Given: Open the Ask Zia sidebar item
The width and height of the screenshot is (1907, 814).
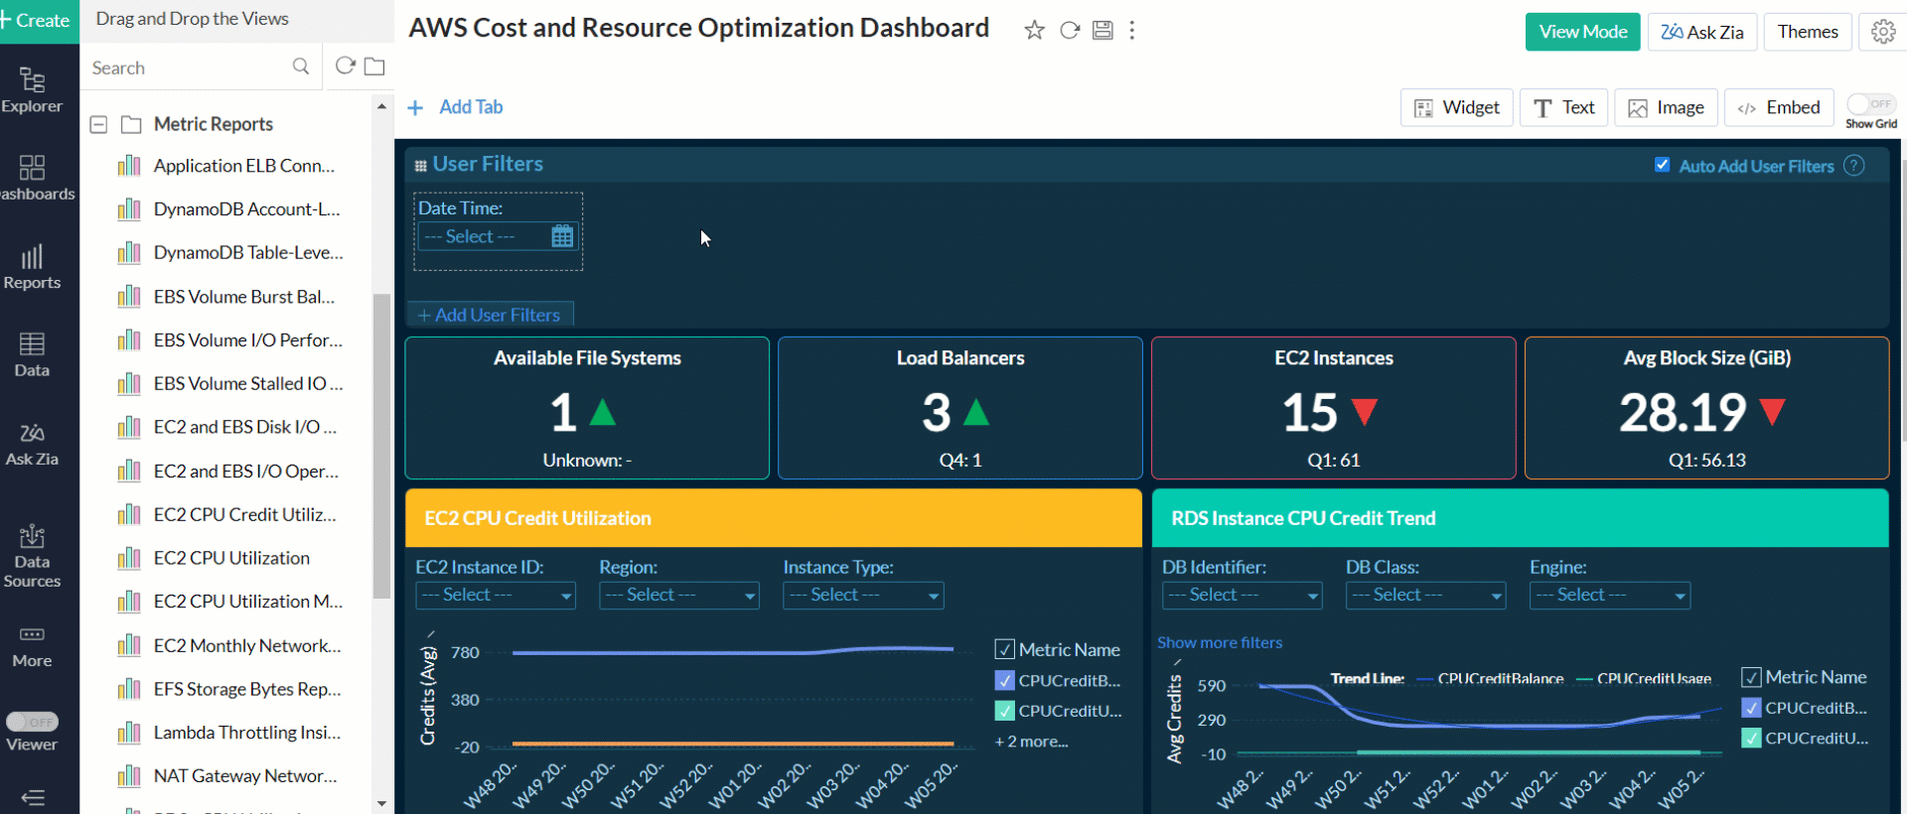Looking at the screenshot, I should (32, 444).
